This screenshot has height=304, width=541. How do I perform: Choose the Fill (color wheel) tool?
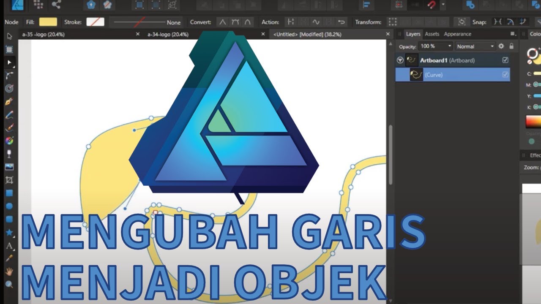(9, 141)
